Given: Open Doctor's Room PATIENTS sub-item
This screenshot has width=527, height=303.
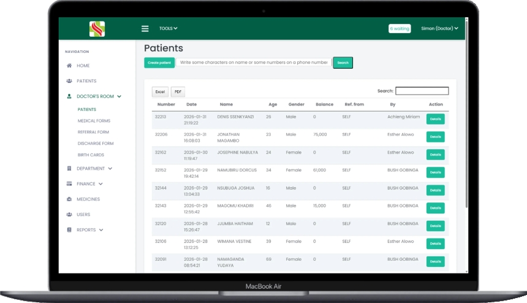Looking at the screenshot, I should pyautogui.click(x=87, y=109).
